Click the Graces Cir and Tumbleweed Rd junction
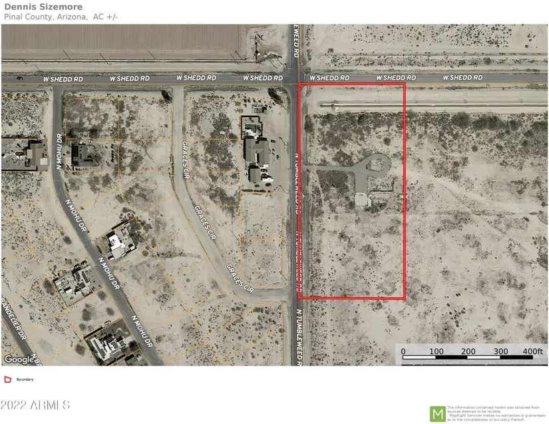The height and width of the screenshot is (424, 549). 291,292
